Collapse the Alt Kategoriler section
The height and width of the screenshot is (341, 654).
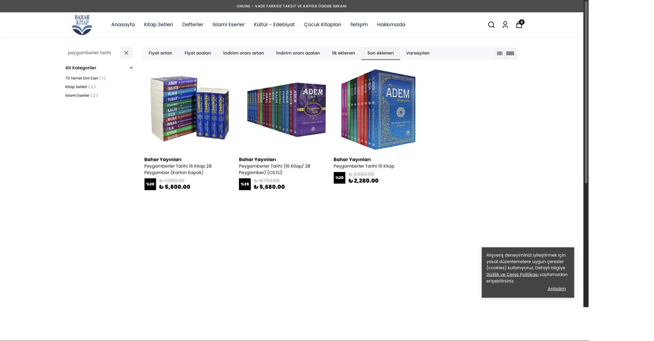click(x=131, y=68)
